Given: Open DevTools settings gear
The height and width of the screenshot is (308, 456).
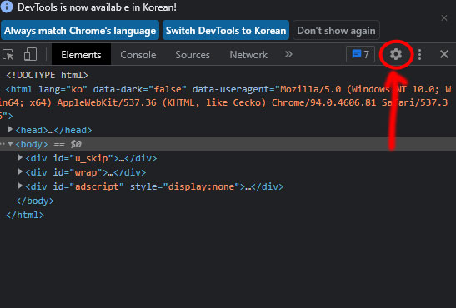Looking at the screenshot, I should pos(396,54).
